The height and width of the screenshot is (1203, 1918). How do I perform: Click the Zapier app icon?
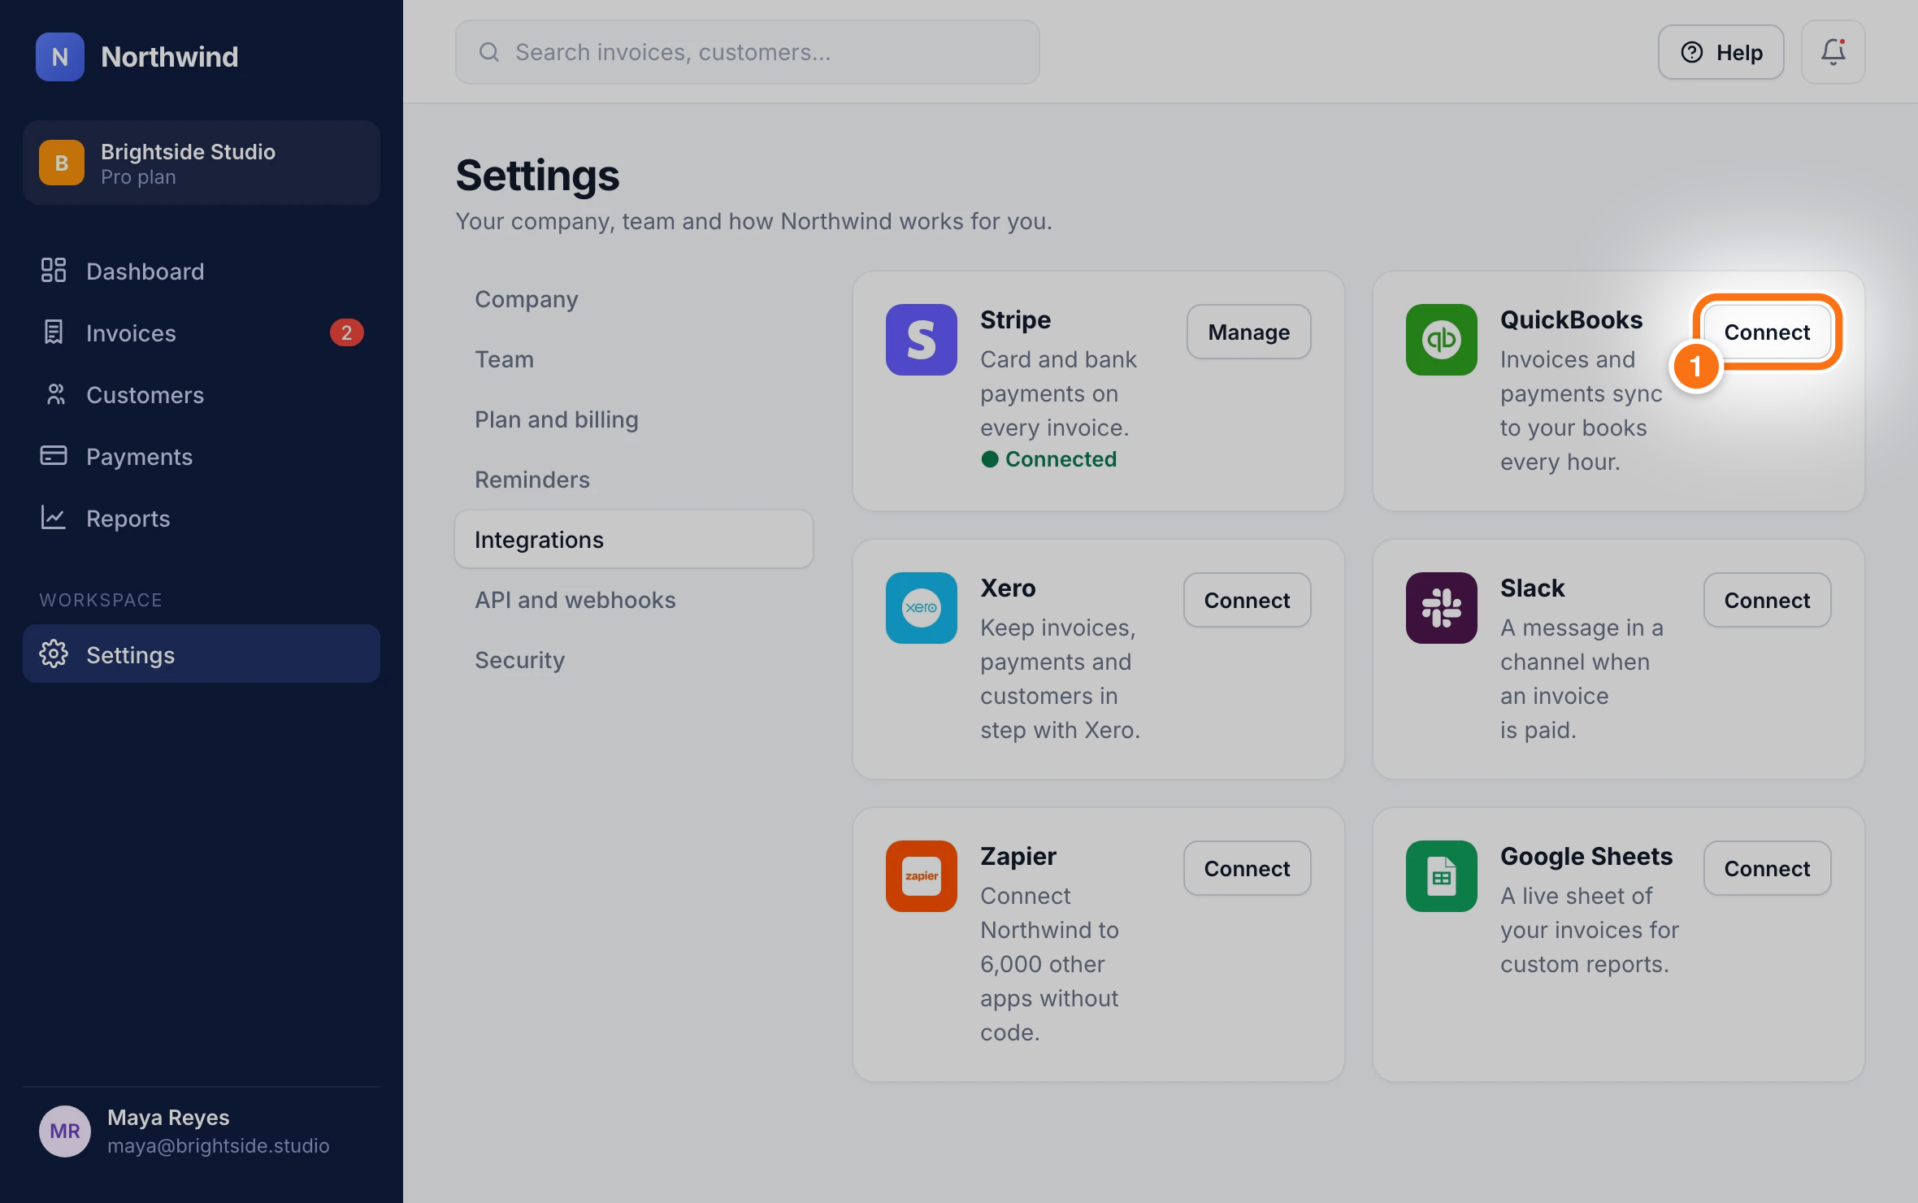[921, 876]
